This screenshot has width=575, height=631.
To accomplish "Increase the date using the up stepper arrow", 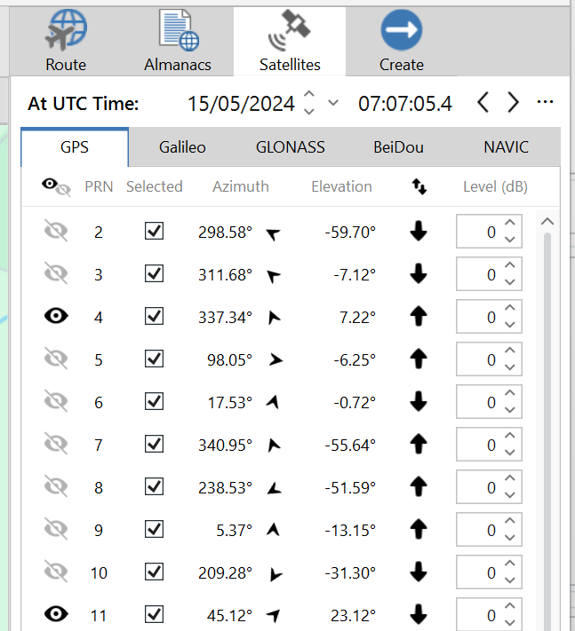I will (x=308, y=95).
